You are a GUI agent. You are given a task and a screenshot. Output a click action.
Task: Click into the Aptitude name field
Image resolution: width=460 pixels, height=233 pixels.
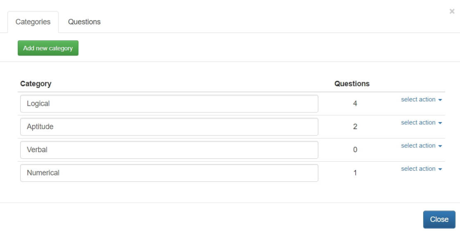169,127
